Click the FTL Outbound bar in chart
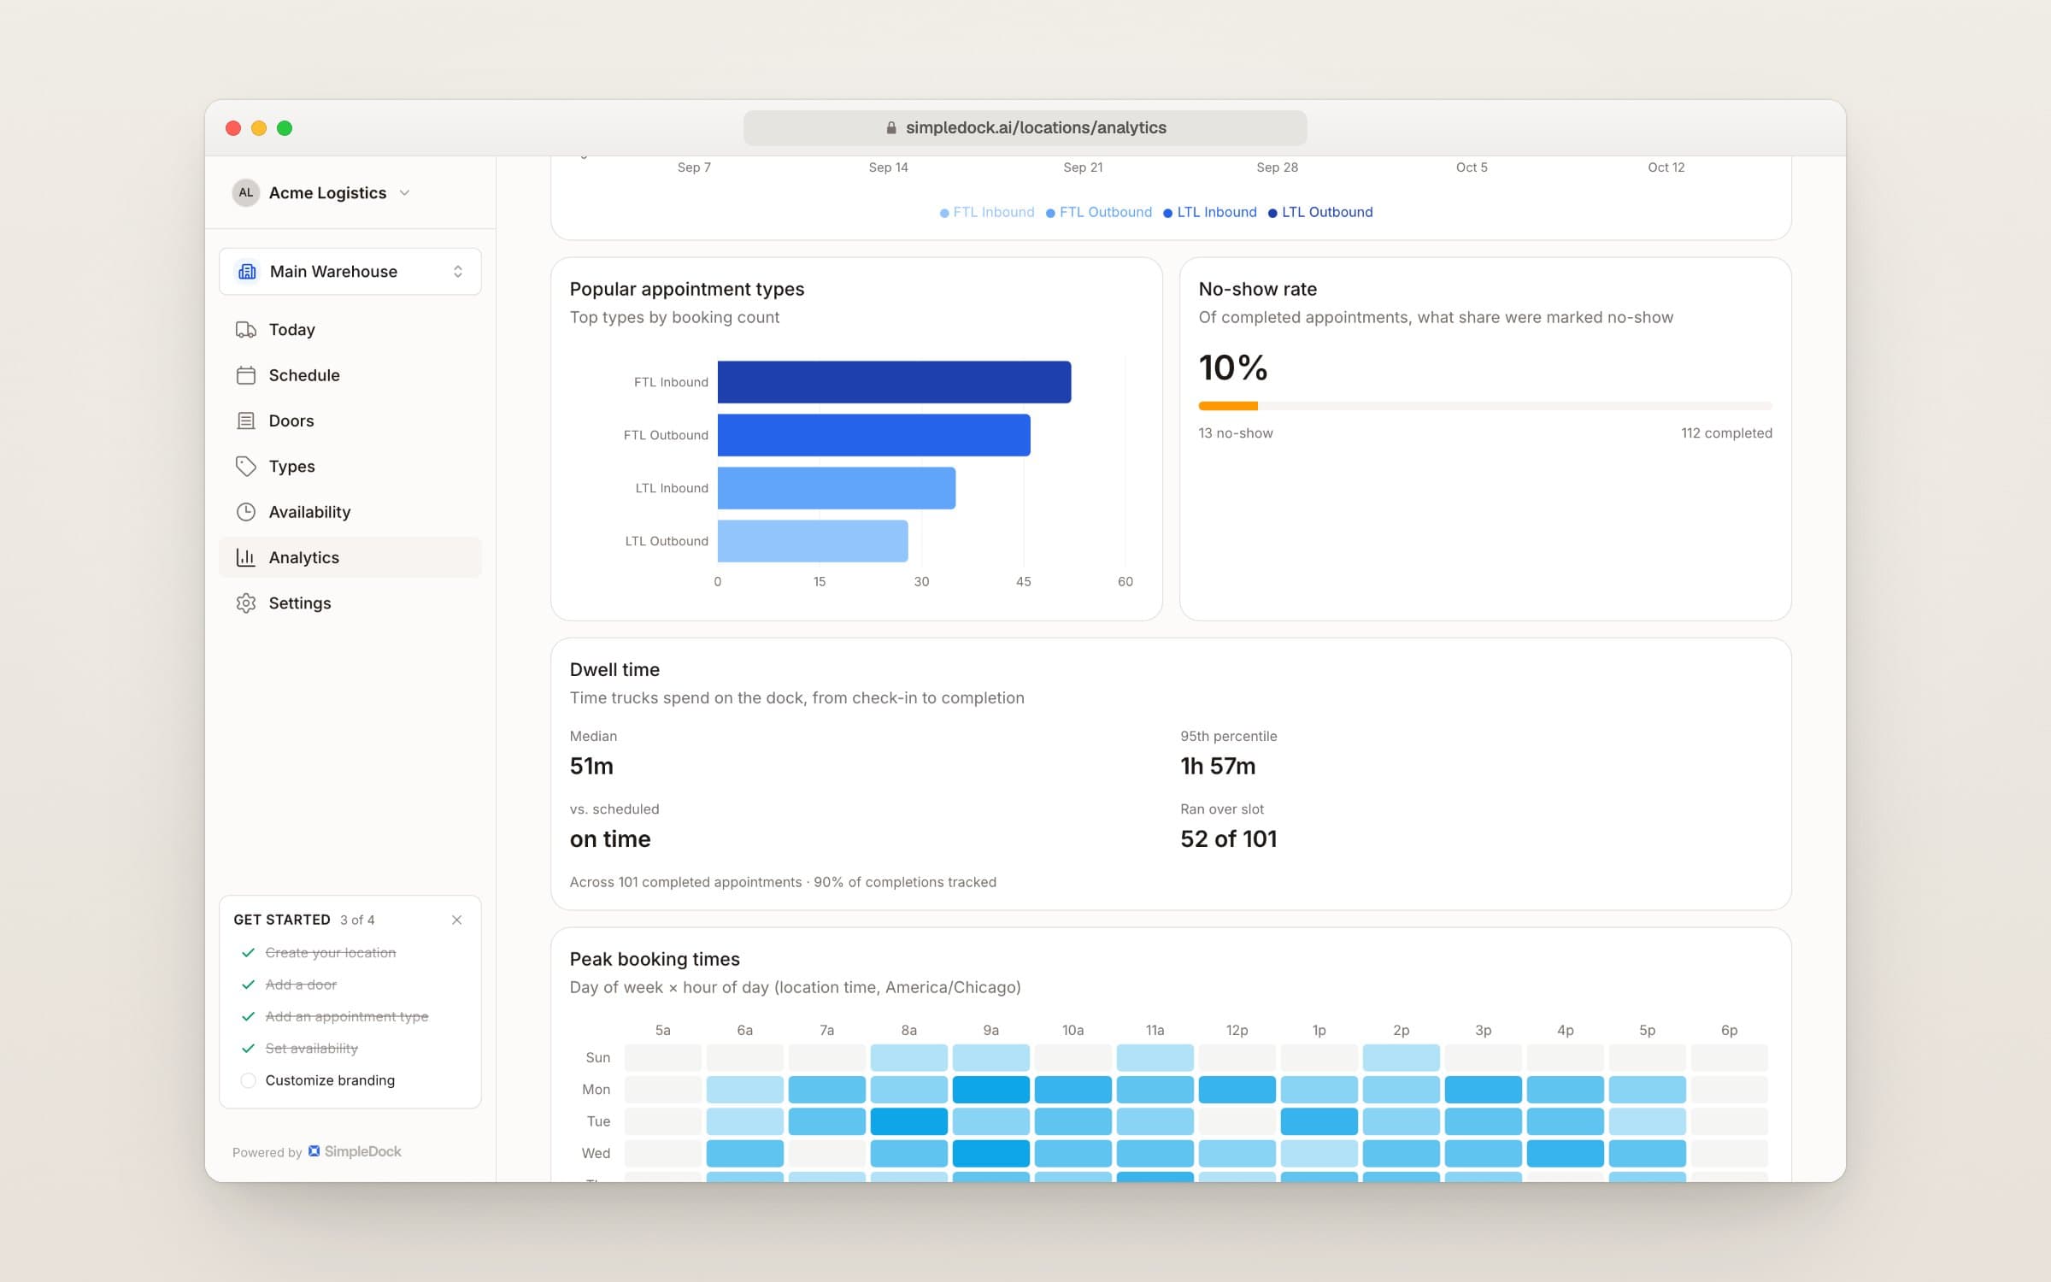This screenshot has width=2051, height=1282. click(x=873, y=435)
